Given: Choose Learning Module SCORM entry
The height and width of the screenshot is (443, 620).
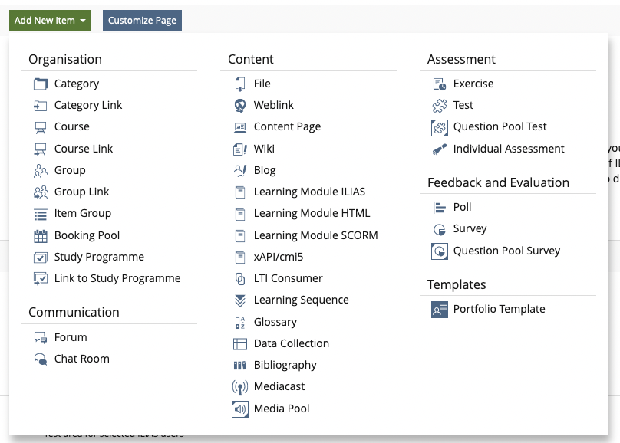Looking at the screenshot, I should pyautogui.click(x=315, y=235).
